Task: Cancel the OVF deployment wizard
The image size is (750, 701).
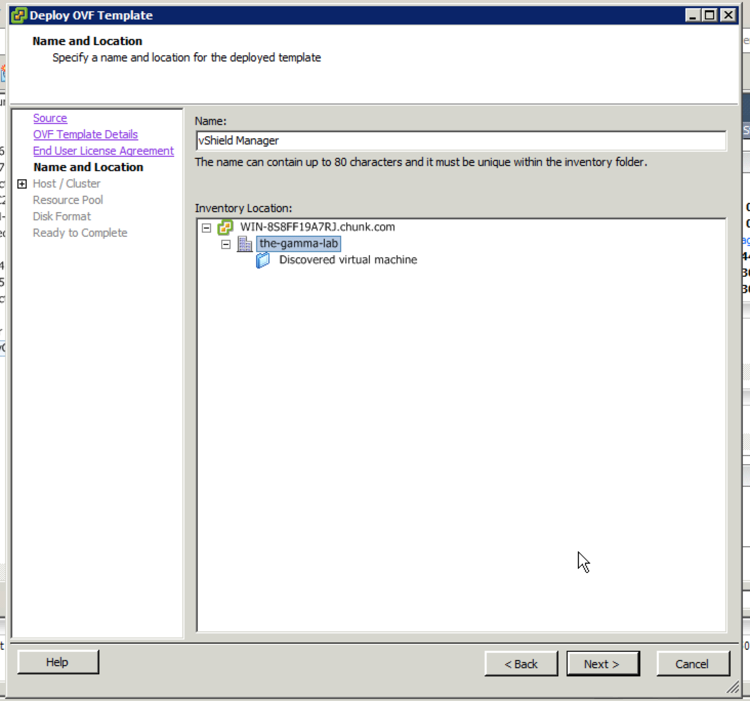Action: [692, 664]
